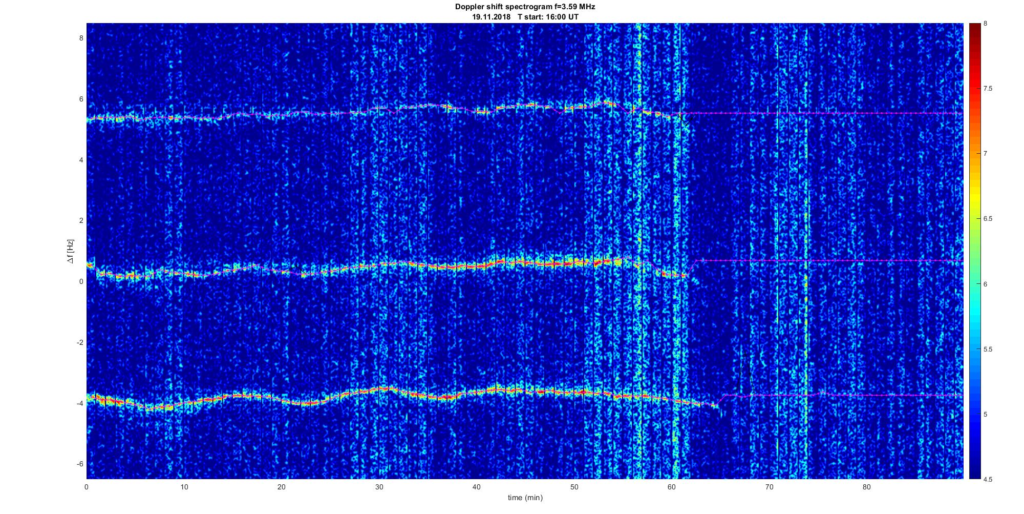Select the x-axis tick label 10
This screenshot has height=514, width=1024.
(184, 487)
